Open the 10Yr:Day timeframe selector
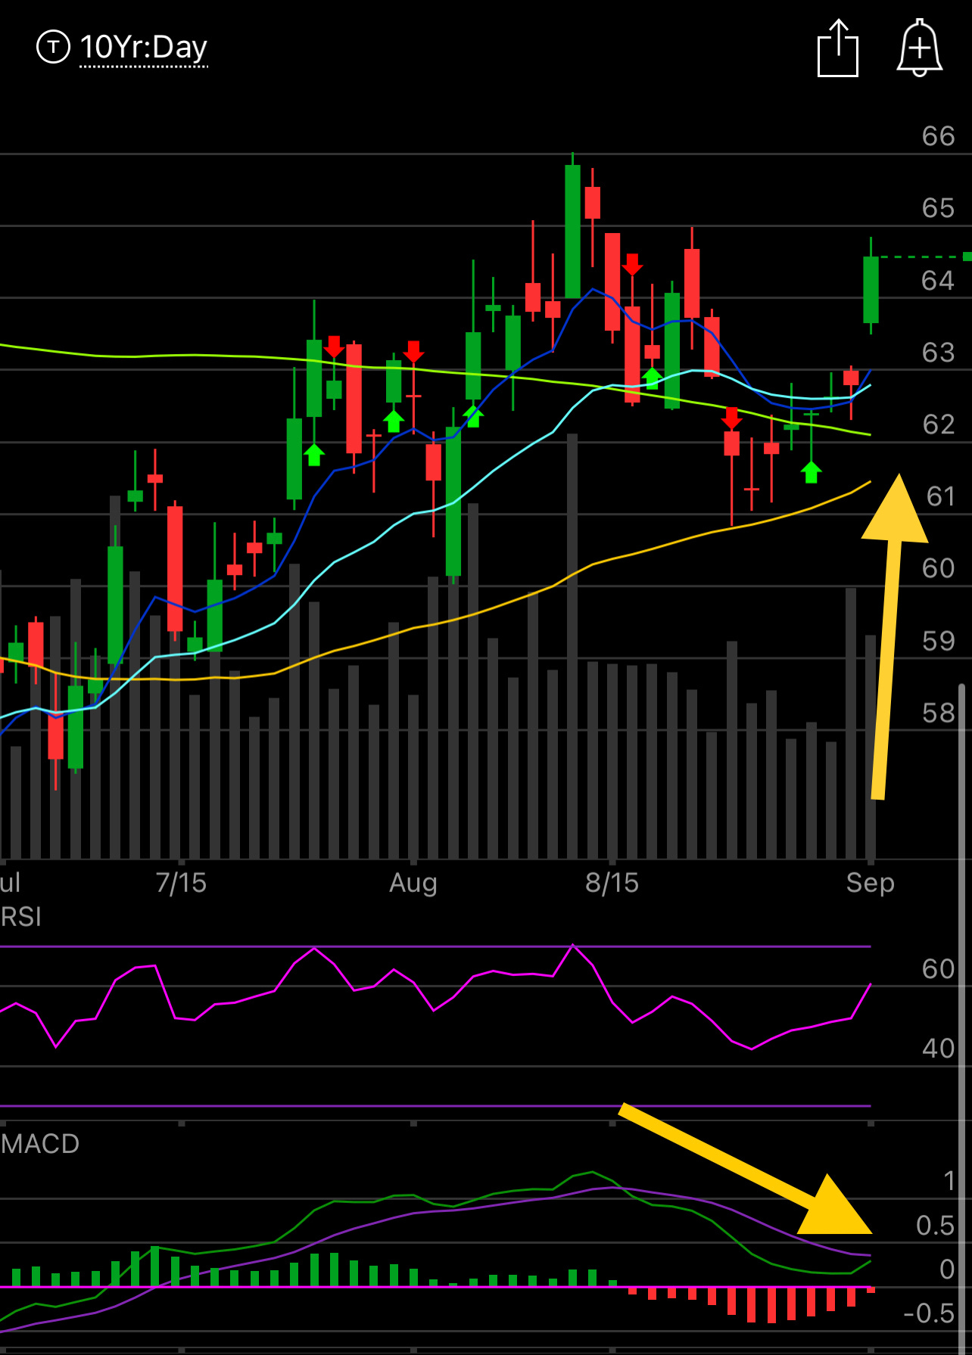972x1355 pixels. pyautogui.click(x=143, y=48)
